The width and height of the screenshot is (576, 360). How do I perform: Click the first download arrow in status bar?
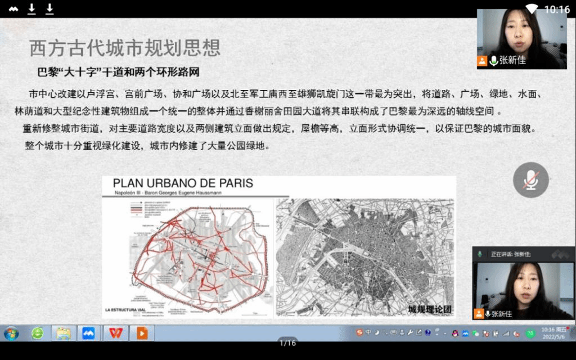coord(31,8)
